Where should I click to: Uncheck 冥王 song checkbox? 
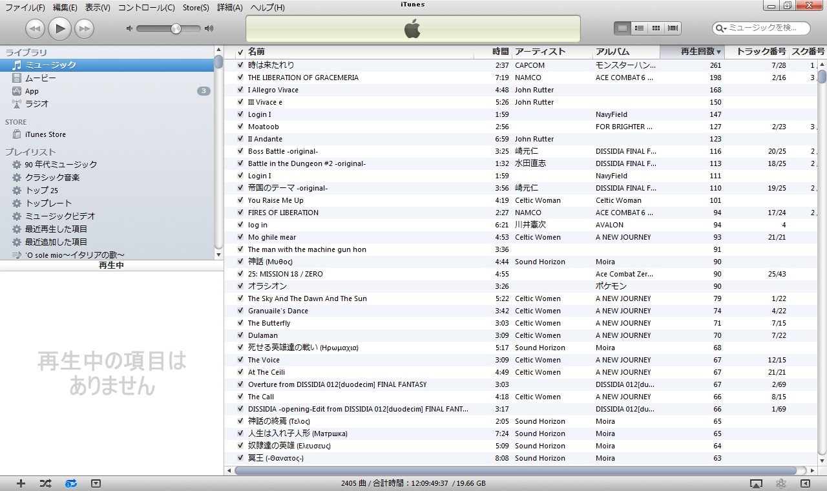pyautogui.click(x=240, y=458)
